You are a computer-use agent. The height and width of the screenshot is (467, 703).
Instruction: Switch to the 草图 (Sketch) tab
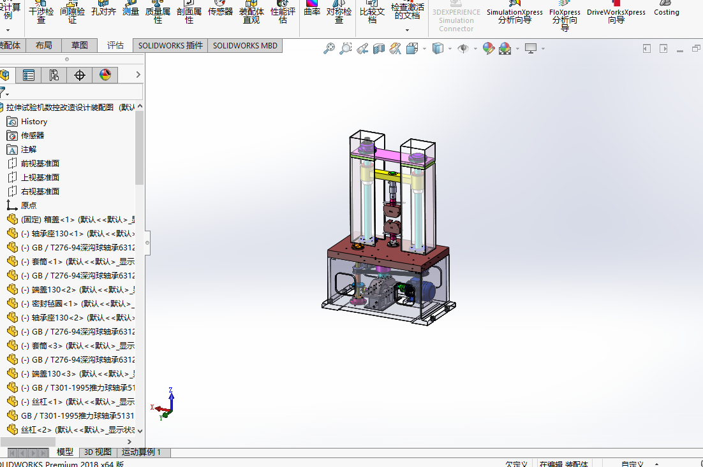[x=79, y=45]
